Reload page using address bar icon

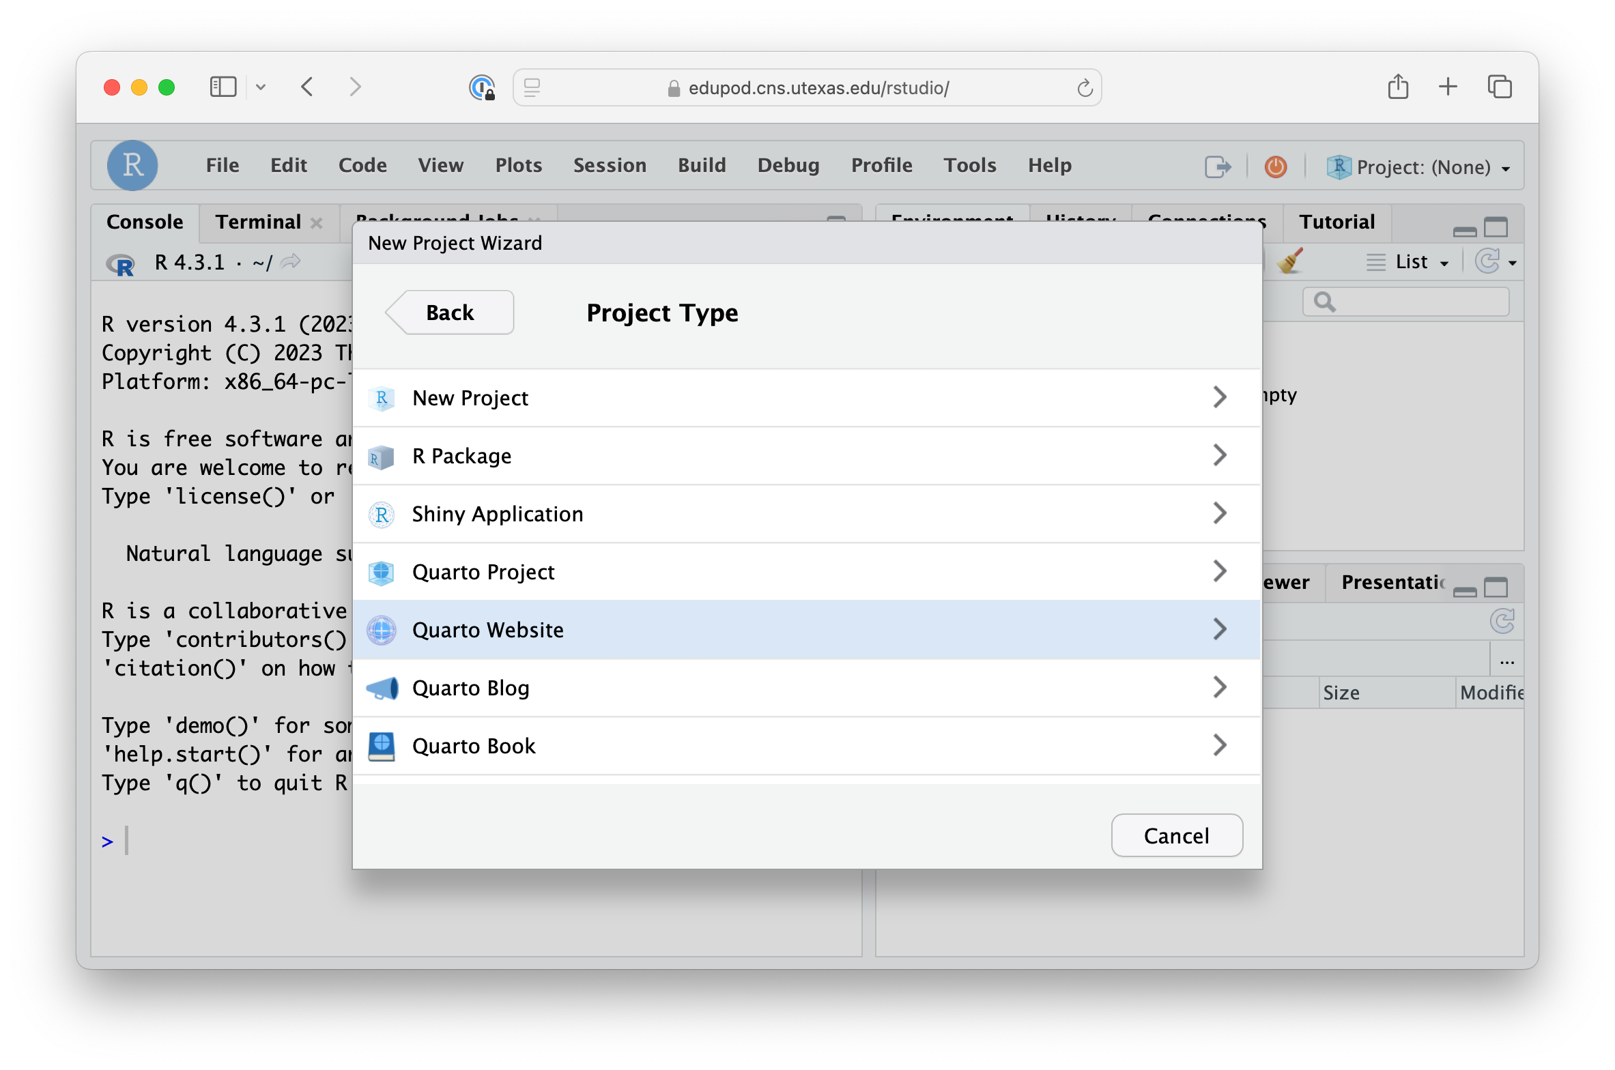pos(1085,88)
